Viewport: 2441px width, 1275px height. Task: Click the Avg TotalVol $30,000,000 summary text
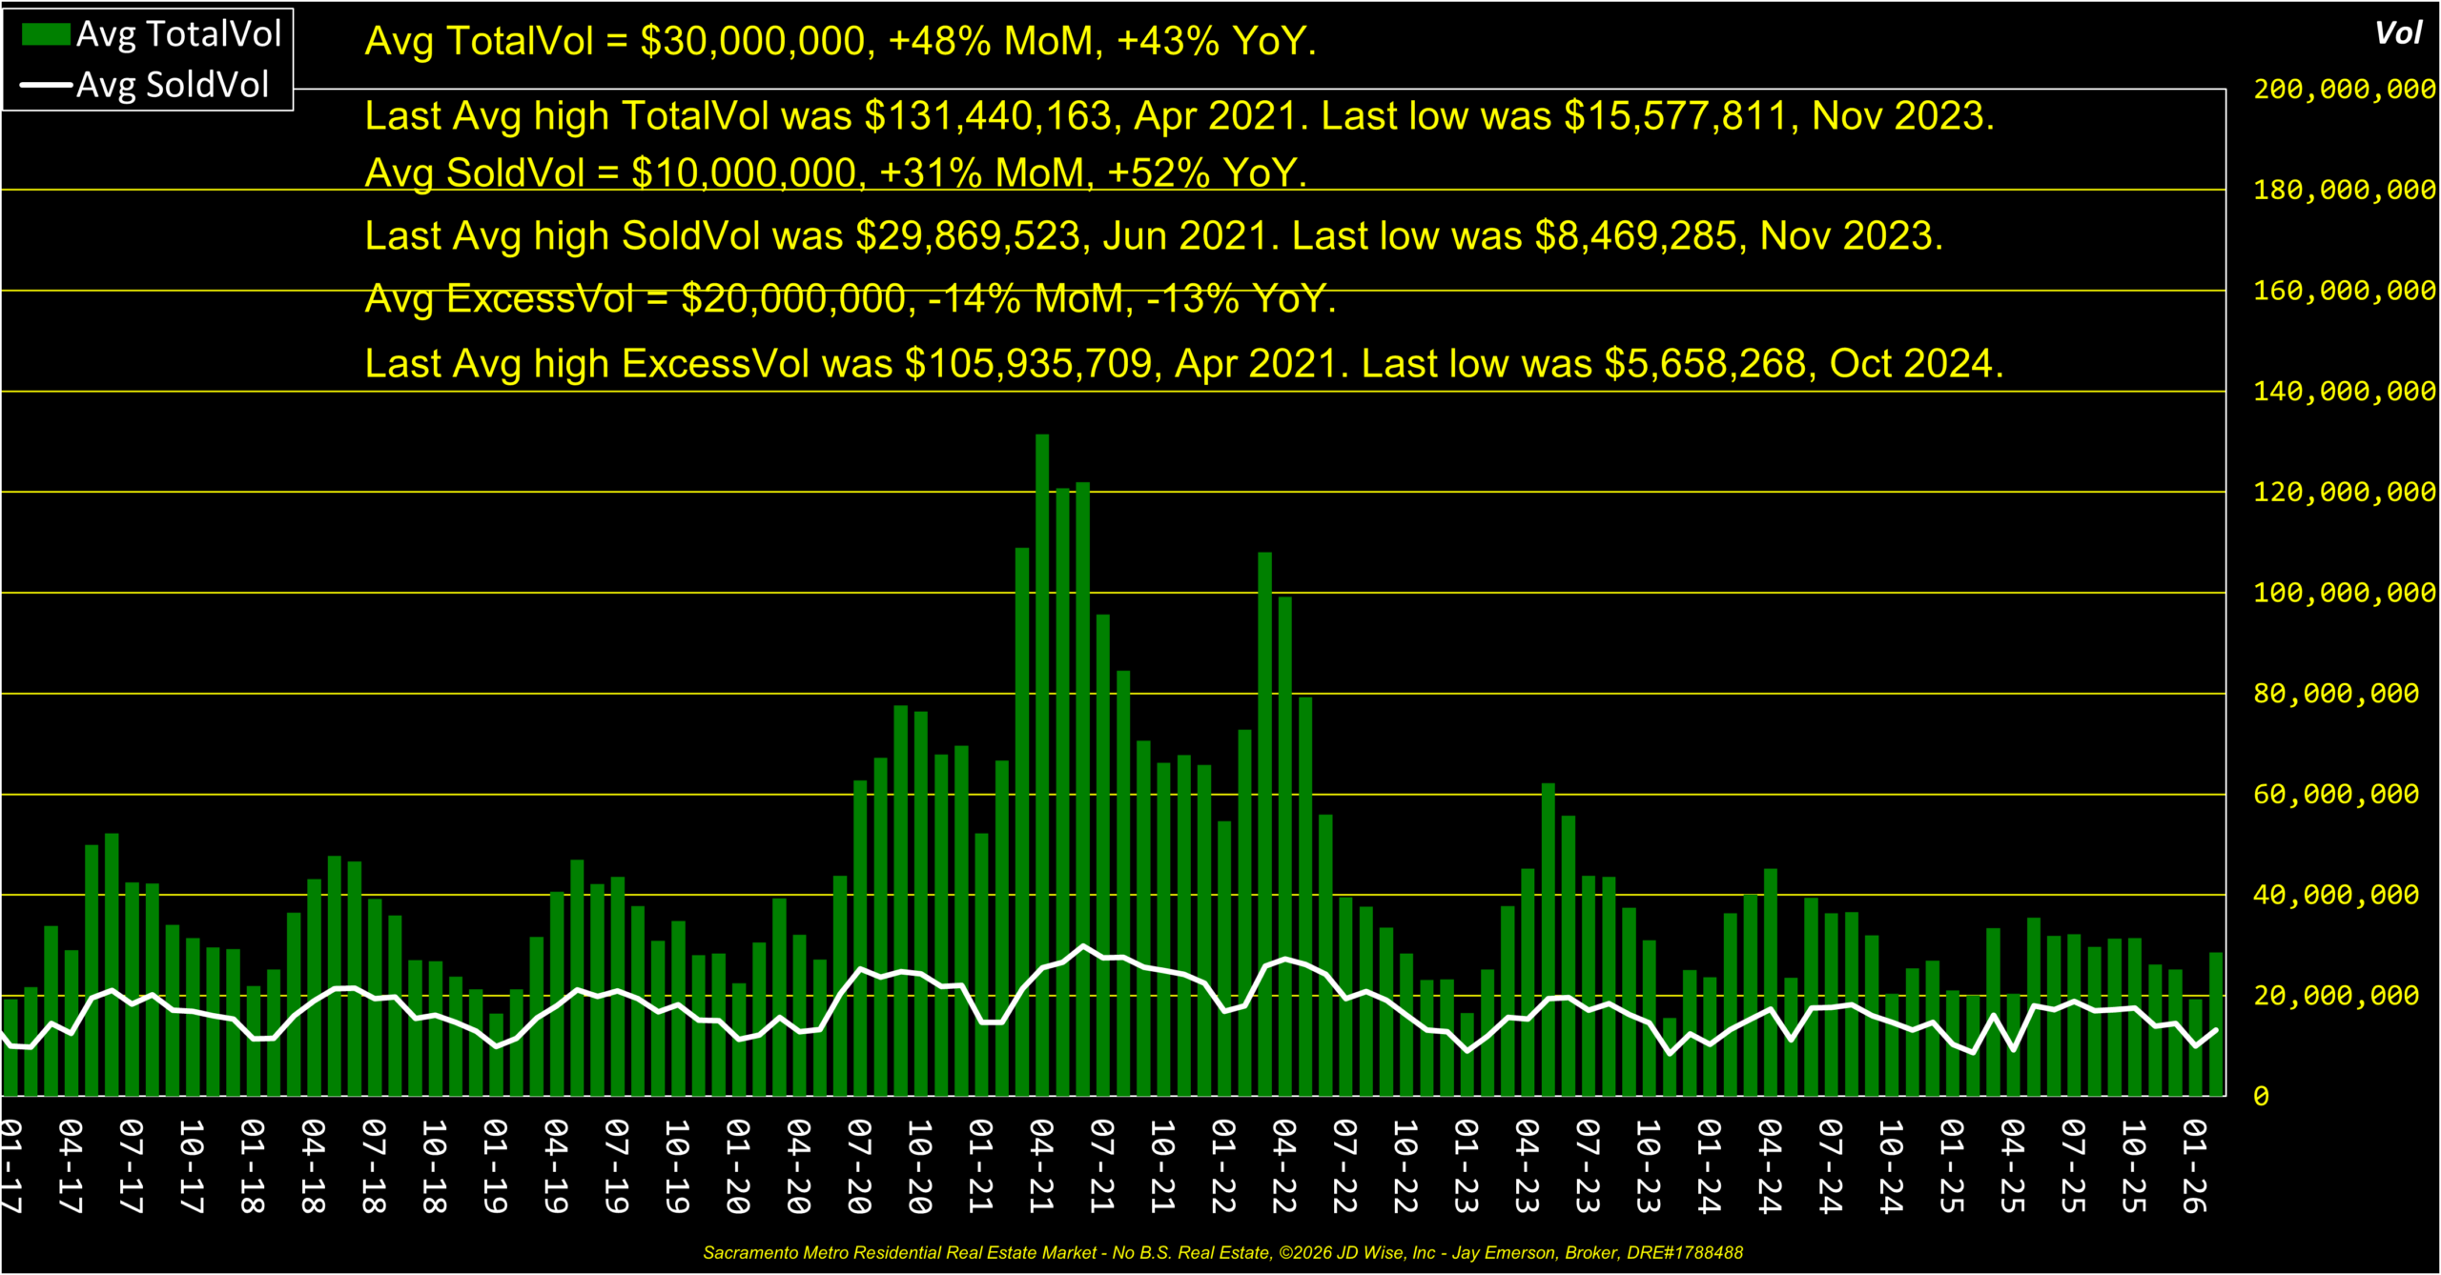coord(840,42)
